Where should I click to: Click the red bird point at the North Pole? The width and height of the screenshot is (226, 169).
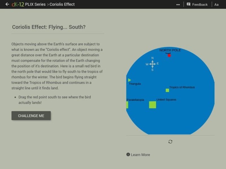[169, 56]
